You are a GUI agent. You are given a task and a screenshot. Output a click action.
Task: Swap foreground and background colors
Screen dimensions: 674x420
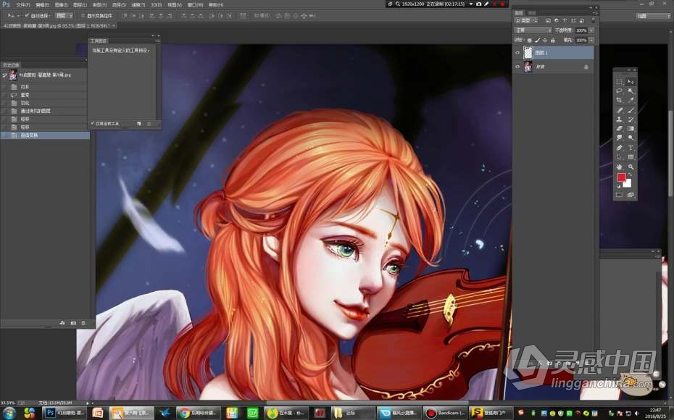coord(631,175)
